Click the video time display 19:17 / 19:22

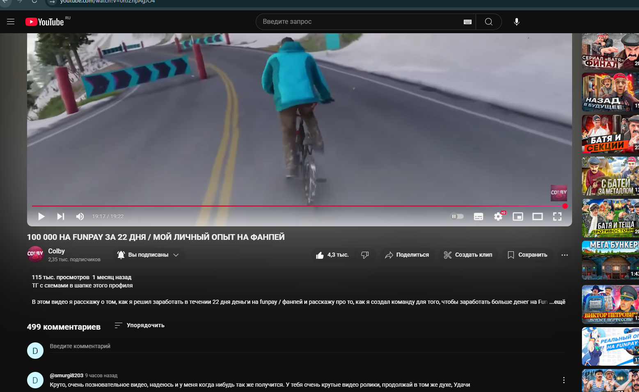108,217
